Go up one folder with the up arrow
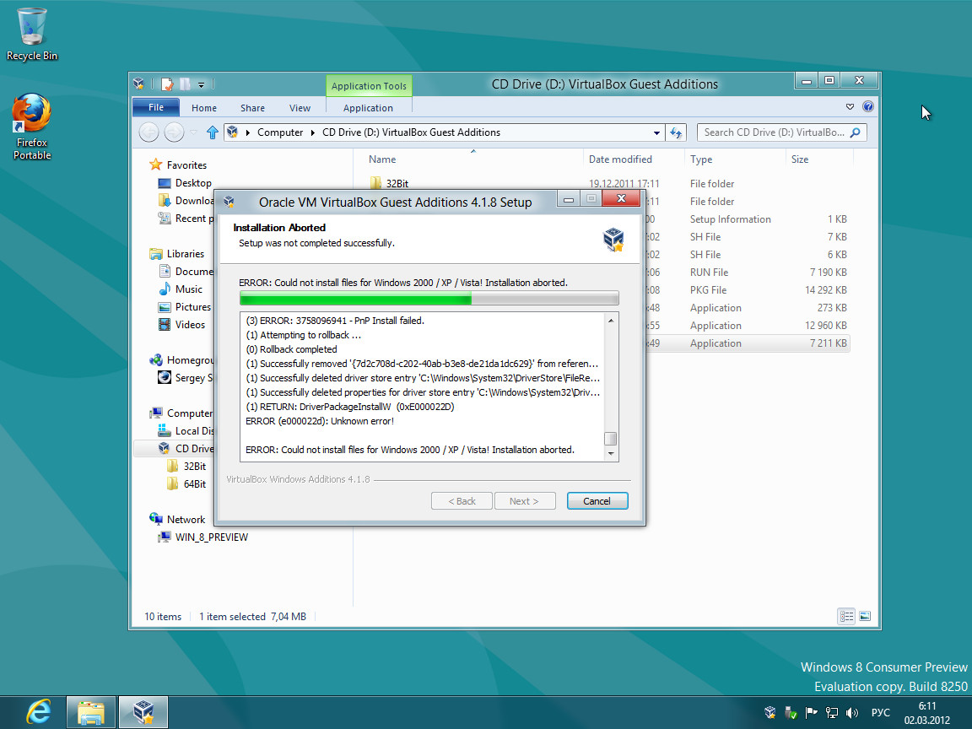This screenshot has width=972, height=729. 213,132
